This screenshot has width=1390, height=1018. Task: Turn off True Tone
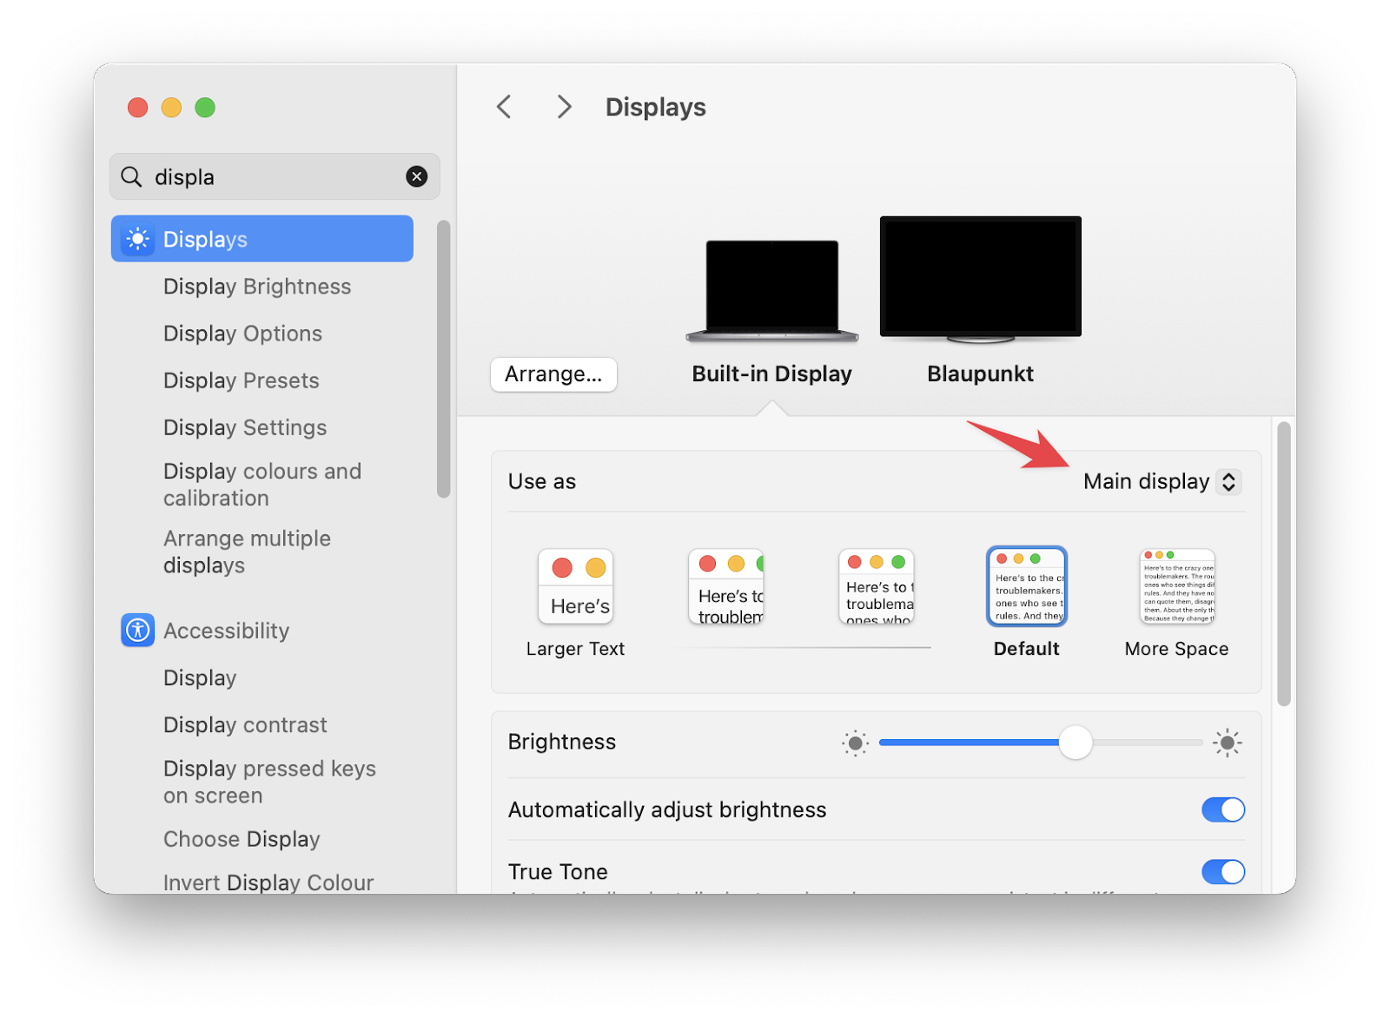pyautogui.click(x=1223, y=871)
